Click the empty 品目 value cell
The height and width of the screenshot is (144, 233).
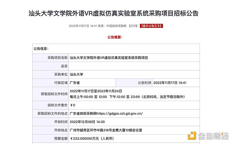[134, 66]
